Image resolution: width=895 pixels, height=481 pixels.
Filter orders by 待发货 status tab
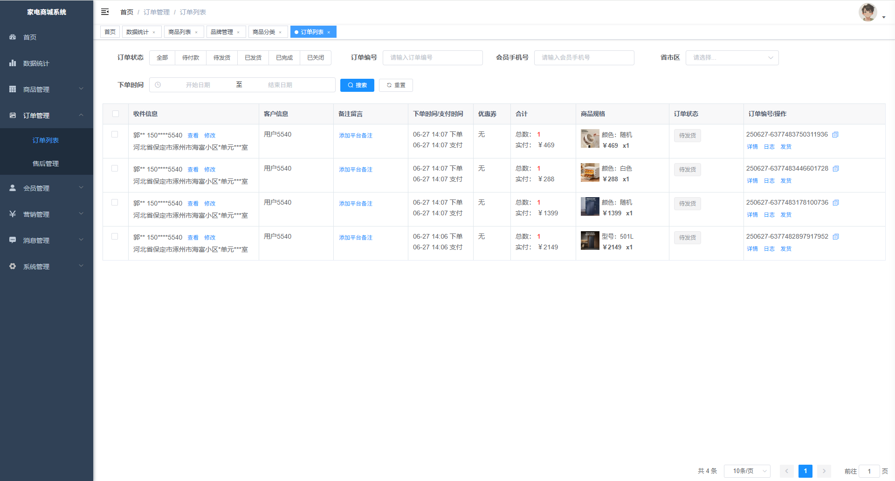coord(222,58)
